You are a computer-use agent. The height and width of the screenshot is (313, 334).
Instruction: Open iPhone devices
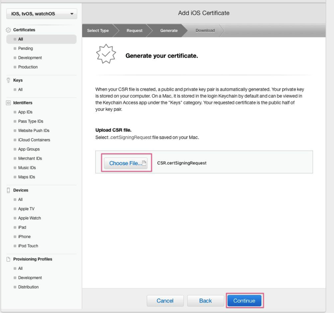pos(24,237)
